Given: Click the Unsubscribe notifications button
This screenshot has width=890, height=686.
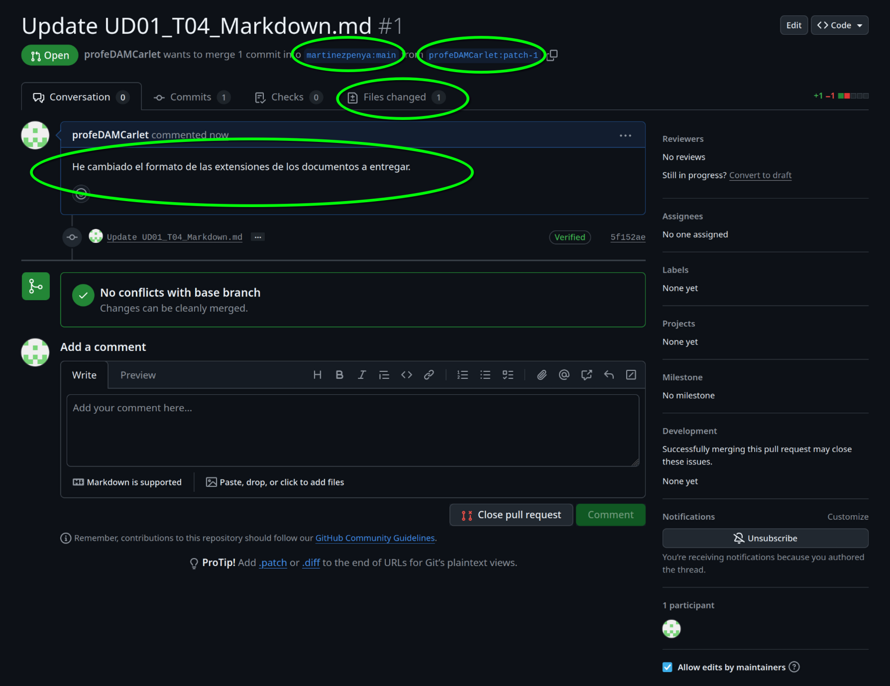Looking at the screenshot, I should (x=765, y=538).
